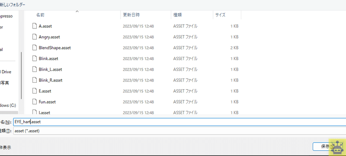Open the sidebar item ending in 'presso'
346x156 pixels.
coord(6,16)
